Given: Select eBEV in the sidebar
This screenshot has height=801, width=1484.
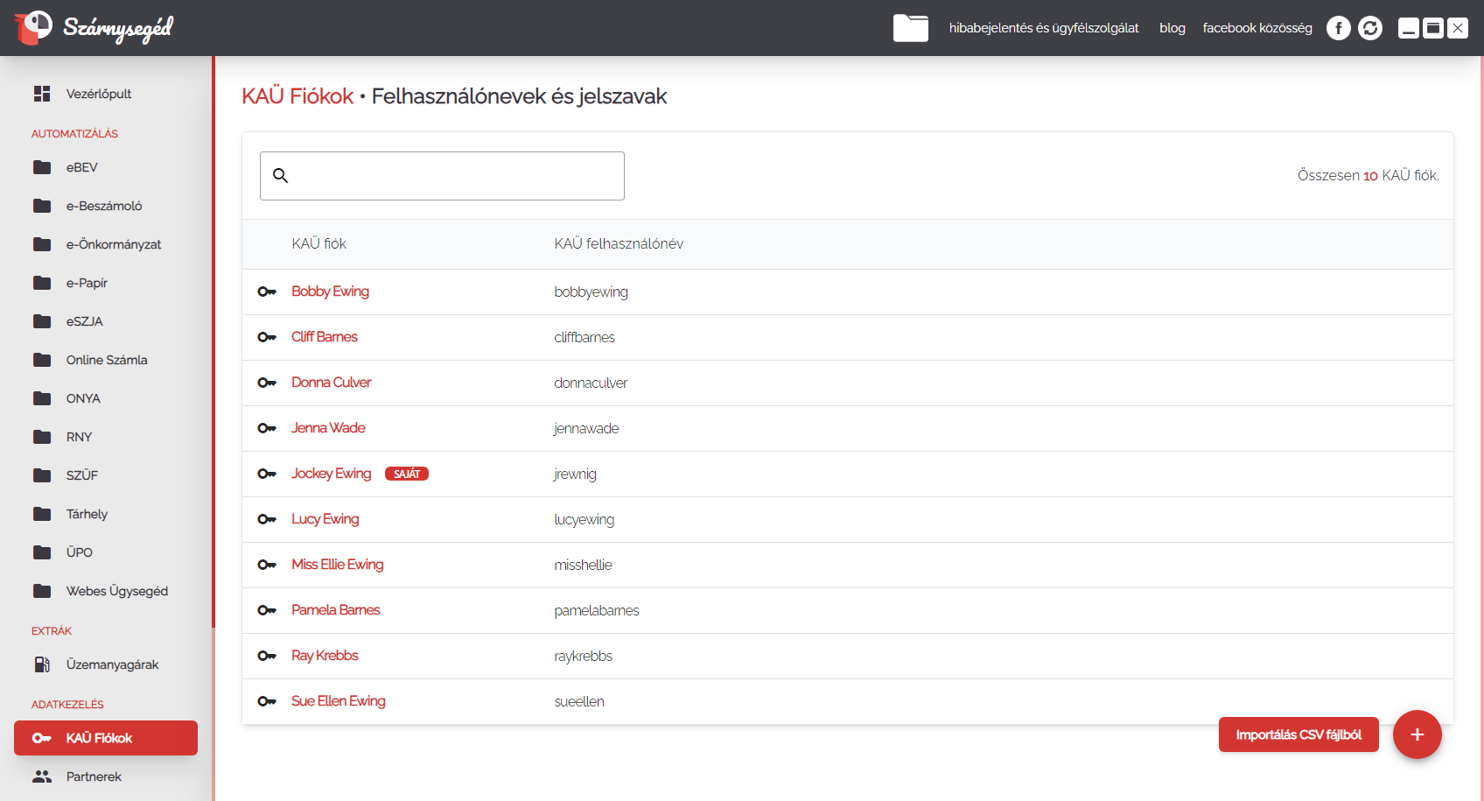Looking at the screenshot, I should point(81,167).
